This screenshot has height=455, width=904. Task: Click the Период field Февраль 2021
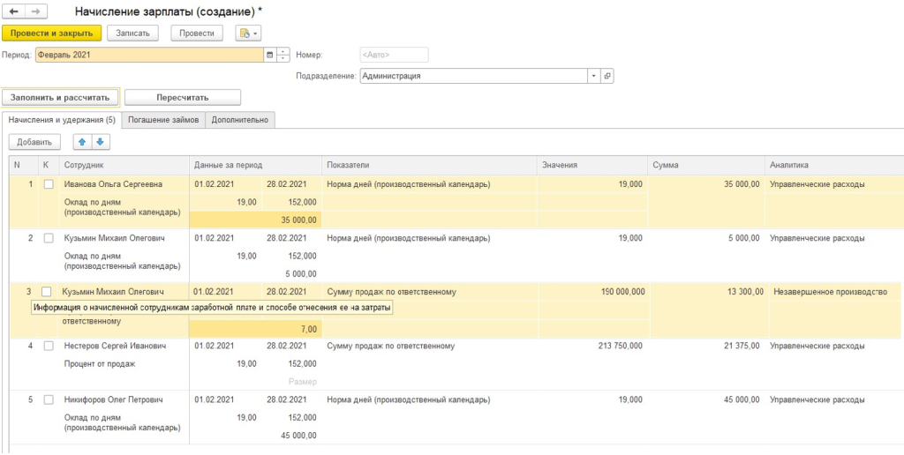click(149, 56)
